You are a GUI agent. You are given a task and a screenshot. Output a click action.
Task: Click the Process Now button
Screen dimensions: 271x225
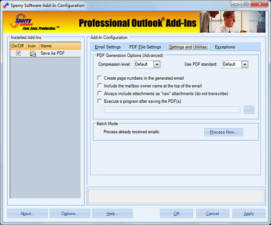pyautogui.click(x=224, y=132)
